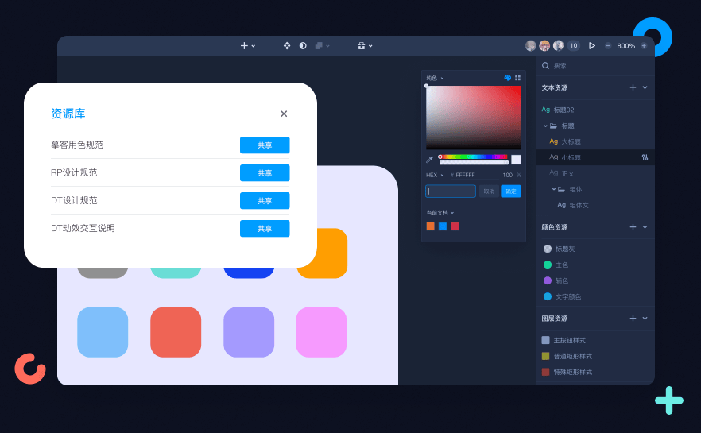This screenshot has height=433, width=701.
Task: Collapse the 标题 folder in text resources
Action: click(546, 126)
